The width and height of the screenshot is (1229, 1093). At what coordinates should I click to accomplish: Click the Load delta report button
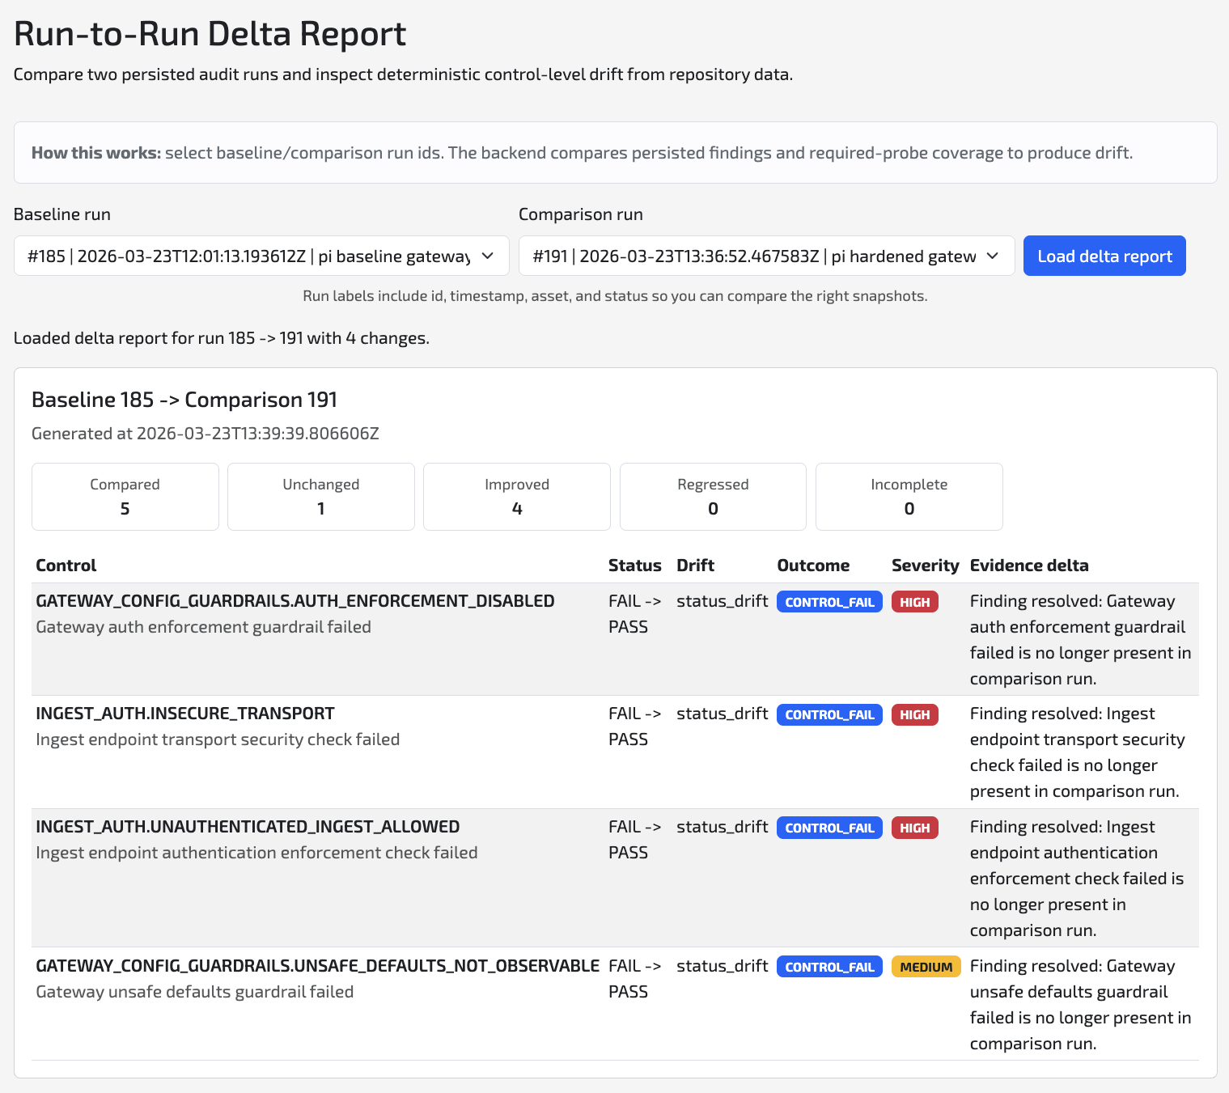tap(1104, 256)
